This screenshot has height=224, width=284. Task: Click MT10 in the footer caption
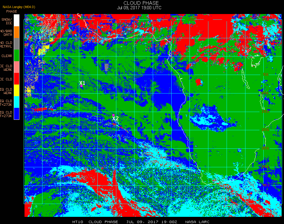[78, 222]
